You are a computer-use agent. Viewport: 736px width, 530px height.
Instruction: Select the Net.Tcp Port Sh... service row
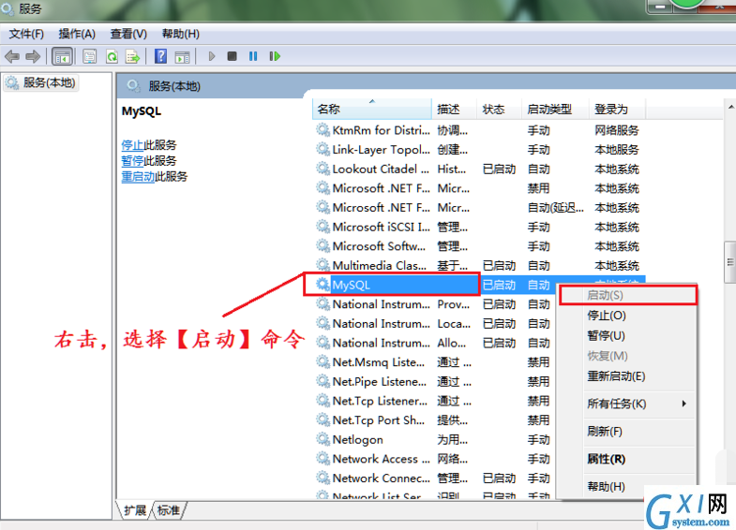[434, 420]
